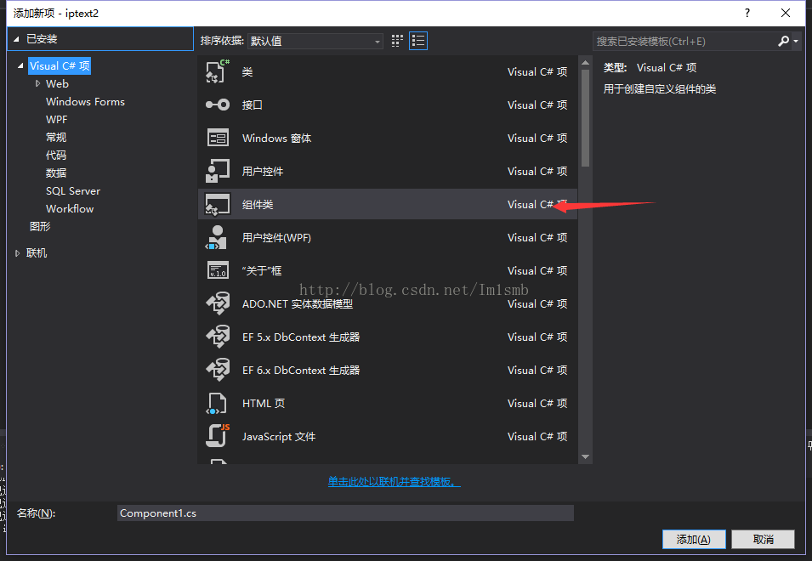
Task: Select the ADO.NET 实体数据模型 row text
Action: click(x=298, y=303)
